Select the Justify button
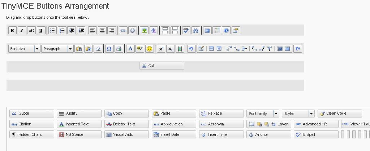The height and width of the screenshot is (151, 370). pos(79,114)
